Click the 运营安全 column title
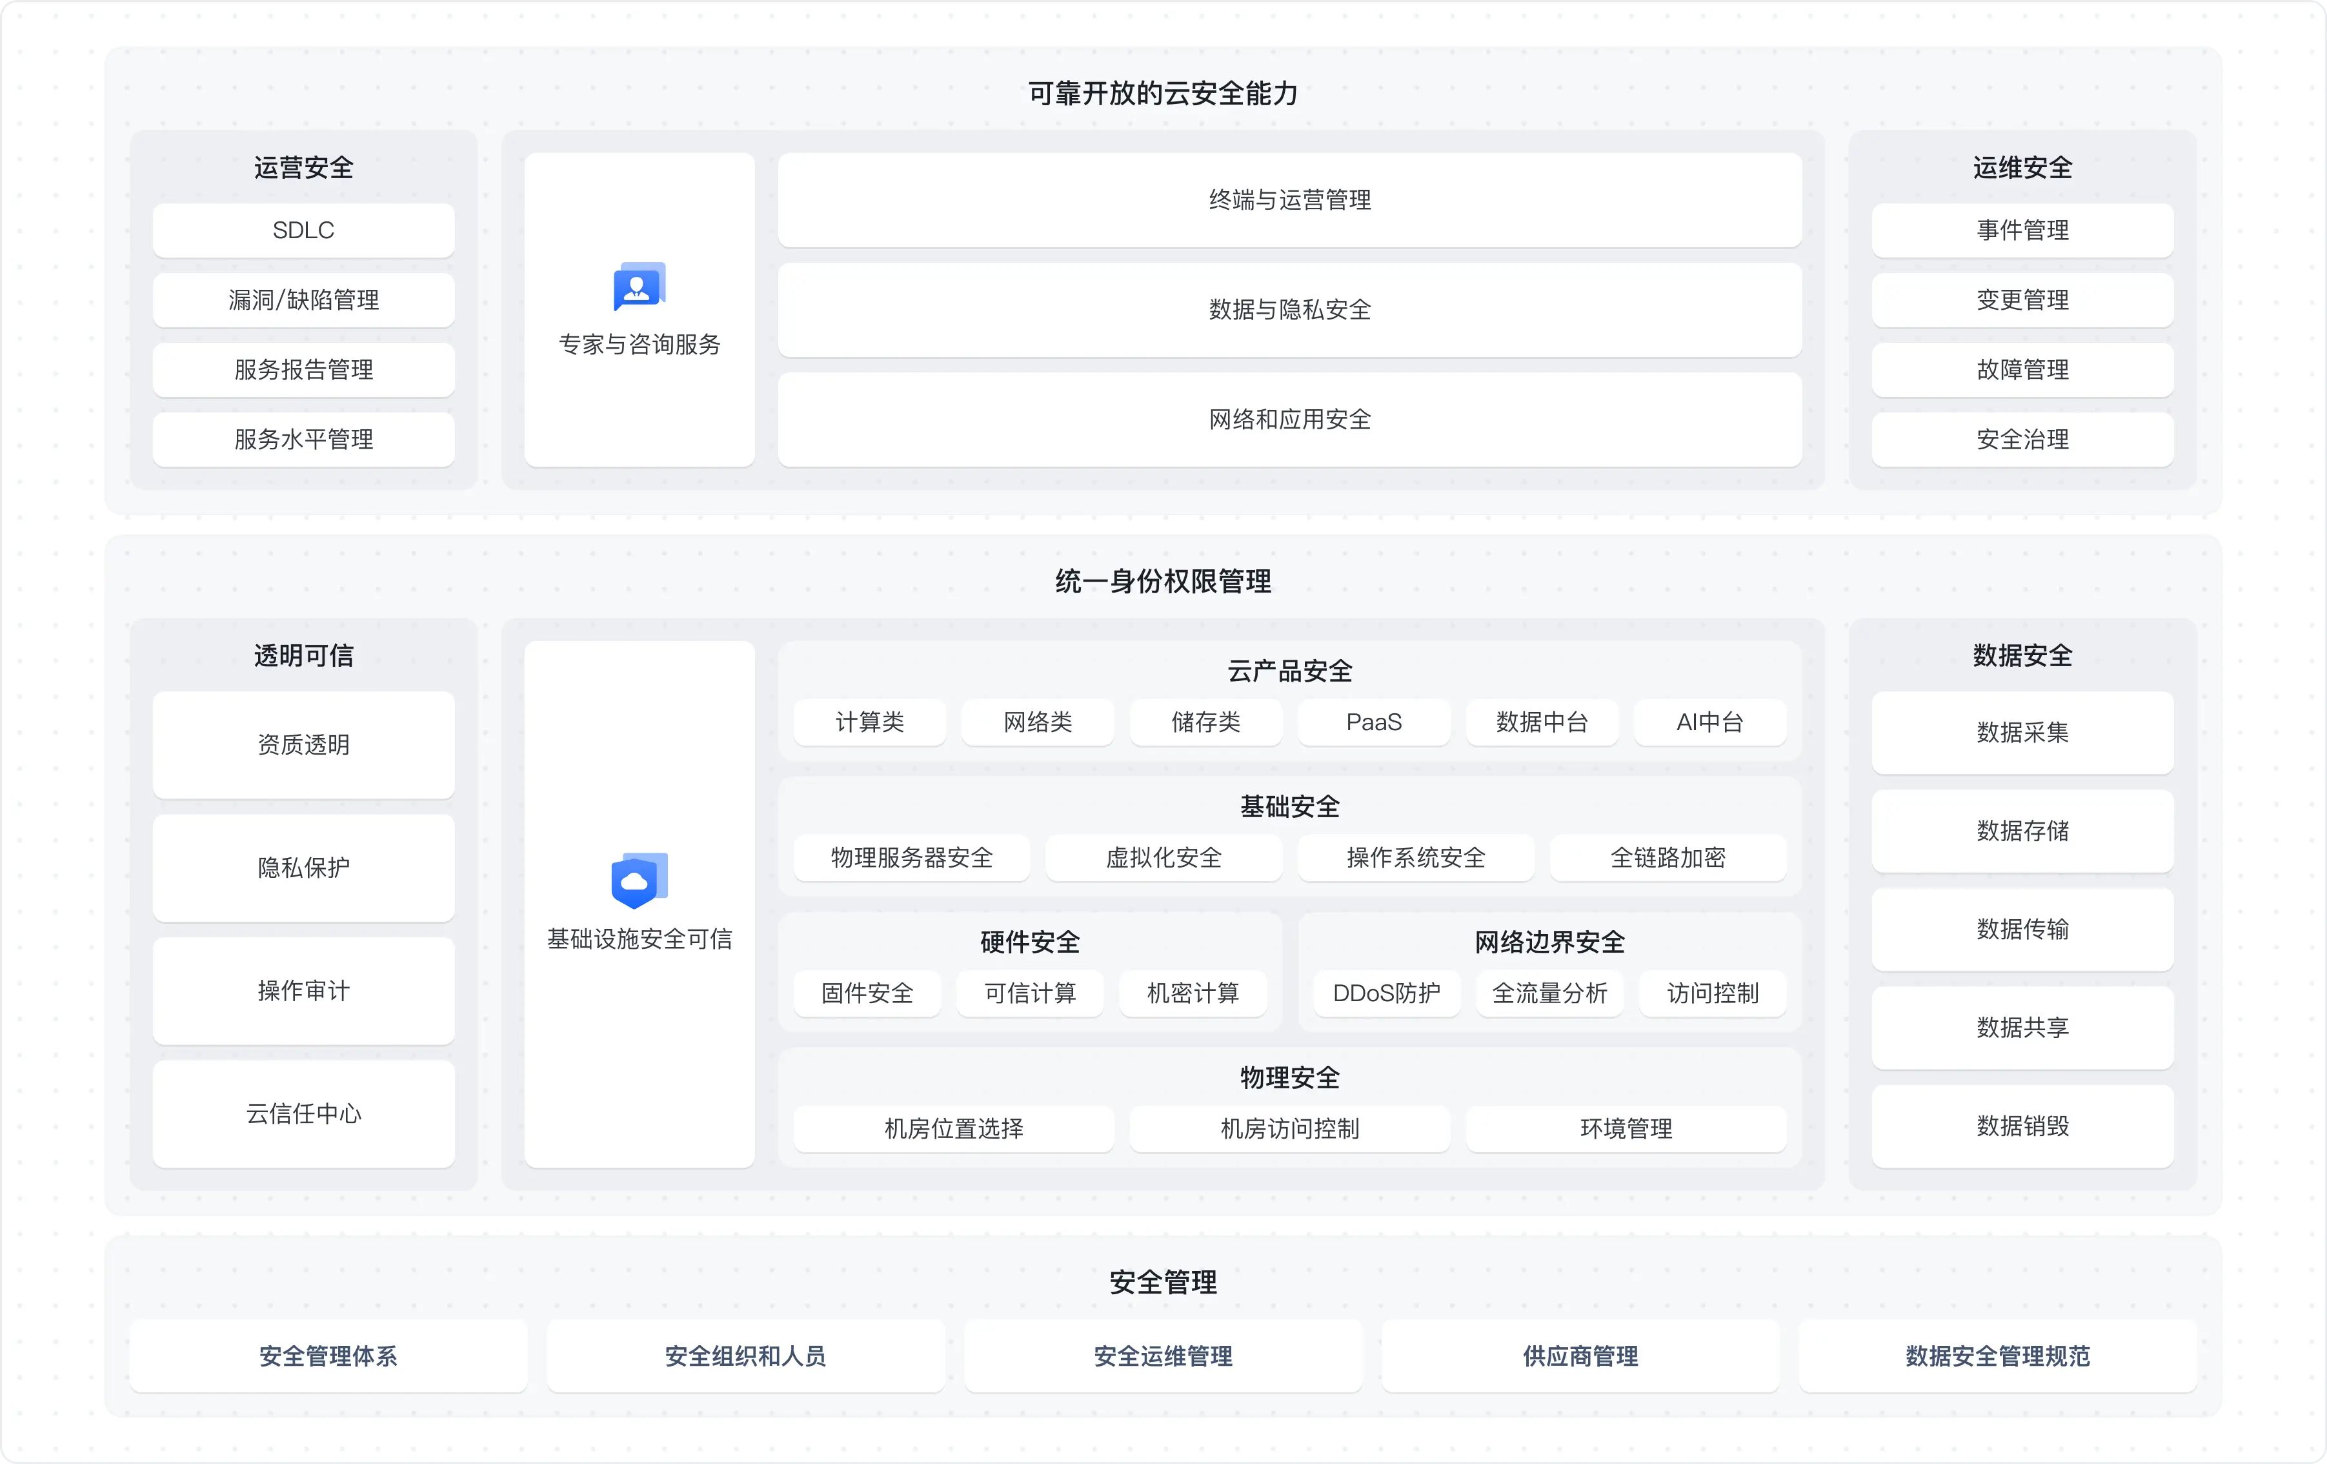 303,167
